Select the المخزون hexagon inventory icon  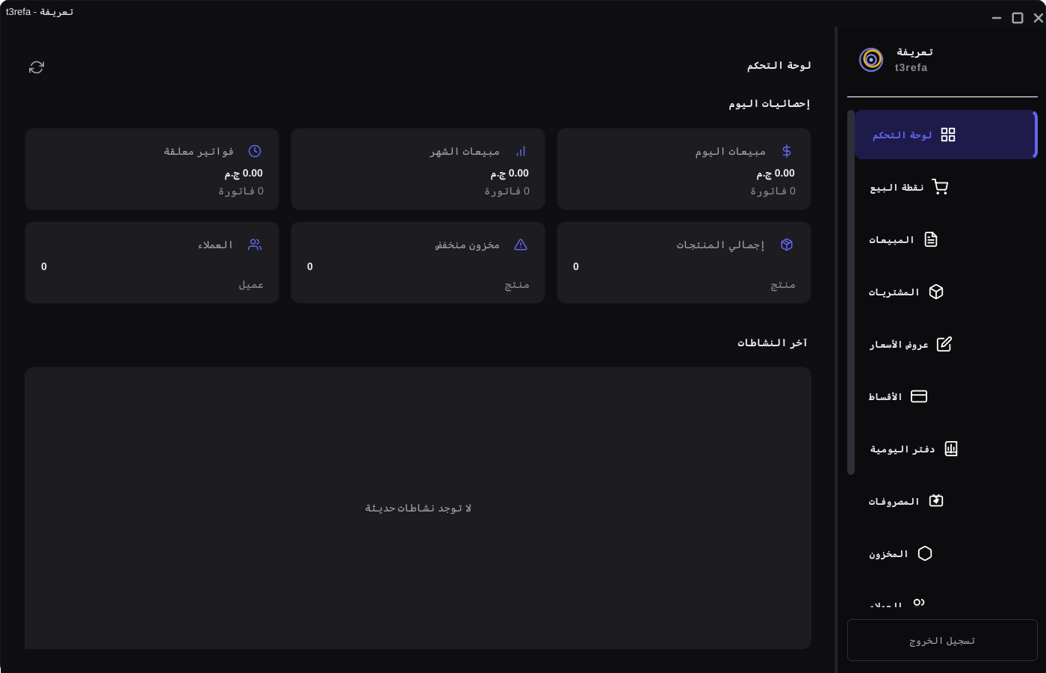pos(926,553)
